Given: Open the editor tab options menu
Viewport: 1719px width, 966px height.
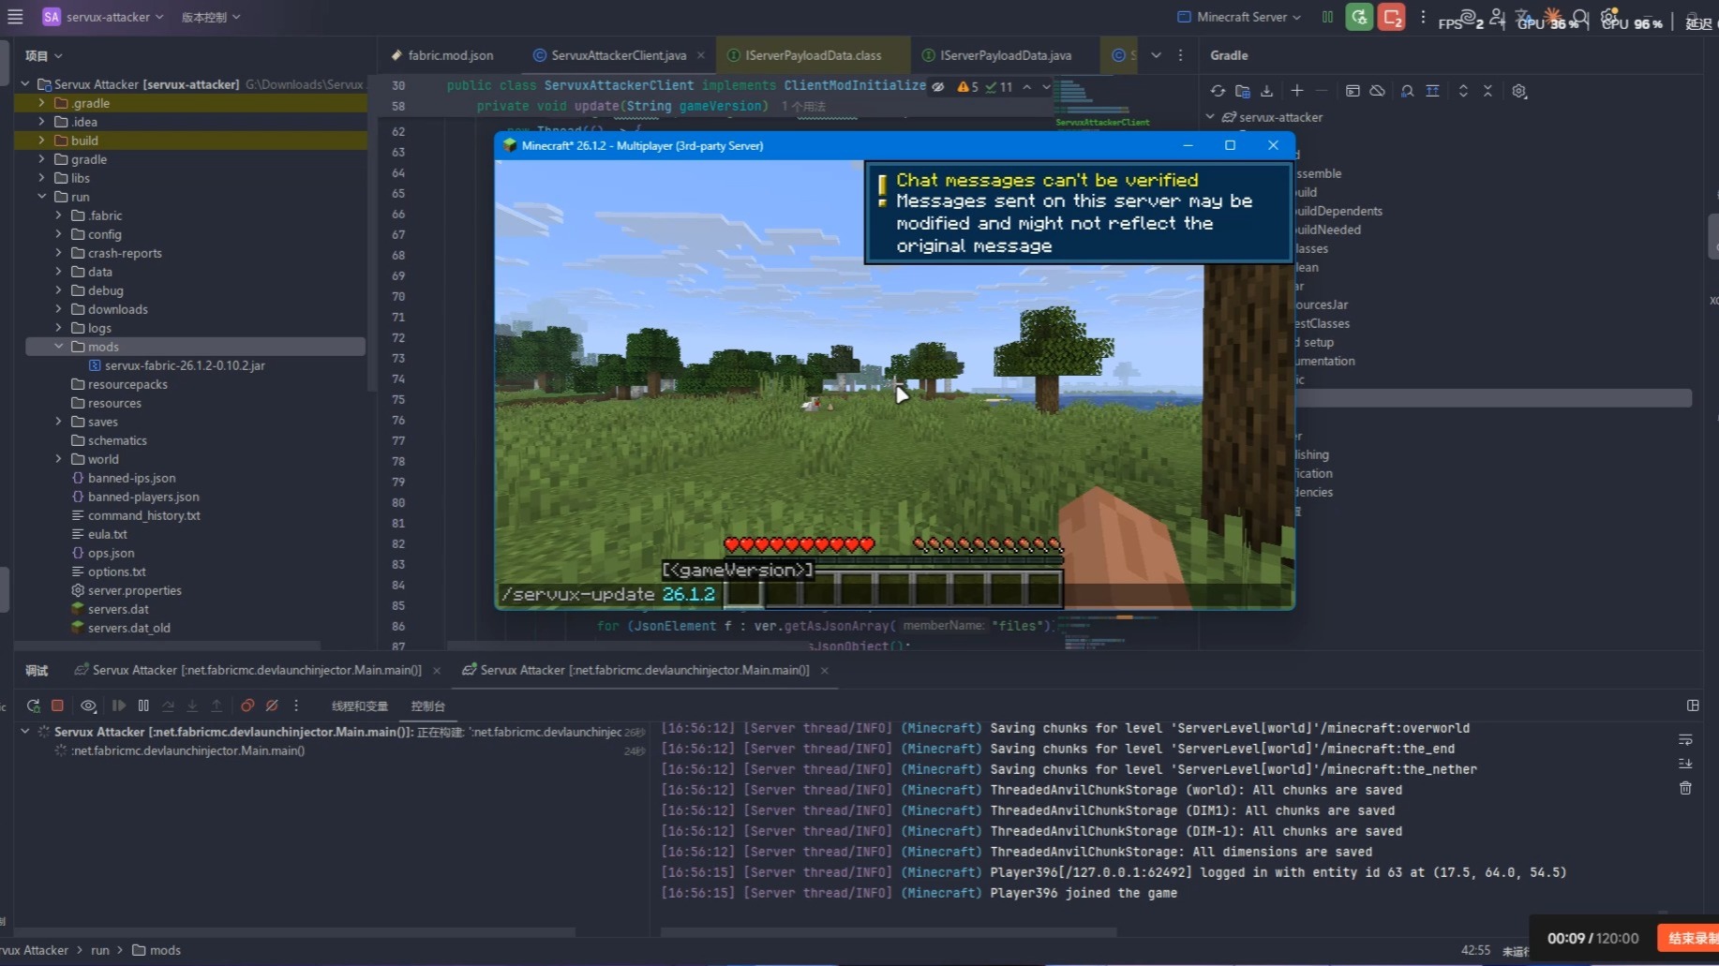Looking at the screenshot, I should pos(1180,55).
